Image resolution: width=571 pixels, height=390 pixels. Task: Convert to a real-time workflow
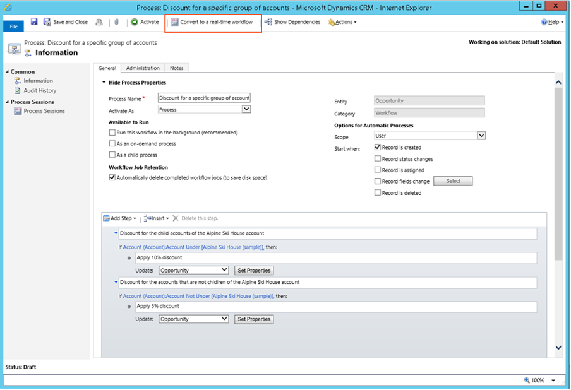212,22
